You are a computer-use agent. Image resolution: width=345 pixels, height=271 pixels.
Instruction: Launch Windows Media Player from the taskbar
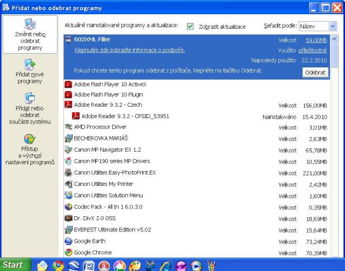pos(196,266)
